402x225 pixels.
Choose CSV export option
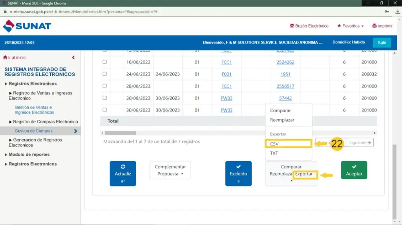tap(274, 144)
